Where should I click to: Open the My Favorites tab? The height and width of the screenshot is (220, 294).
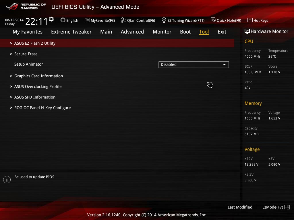pyautogui.click(x=28, y=32)
